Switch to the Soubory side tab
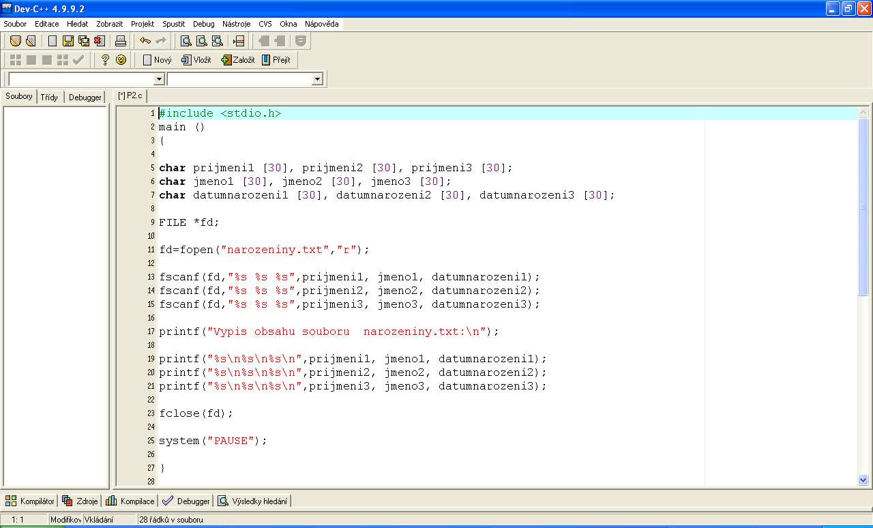 pos(19,96)
